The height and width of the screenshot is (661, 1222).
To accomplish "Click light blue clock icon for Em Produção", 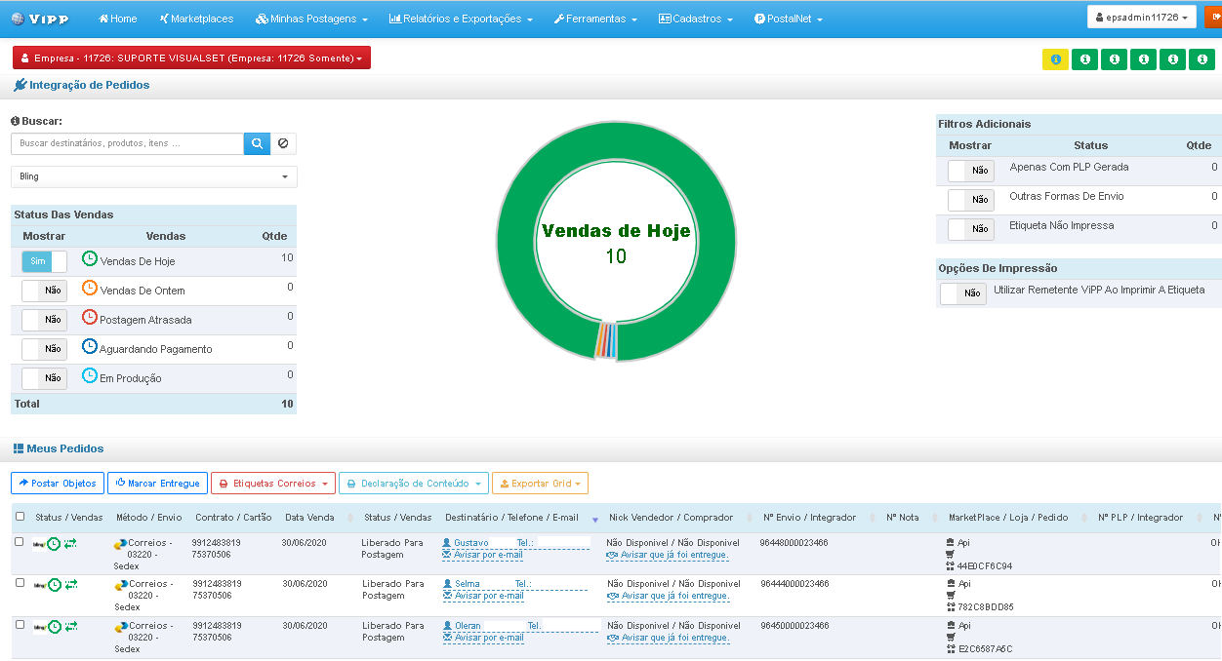I will click(x=90, y=376).
